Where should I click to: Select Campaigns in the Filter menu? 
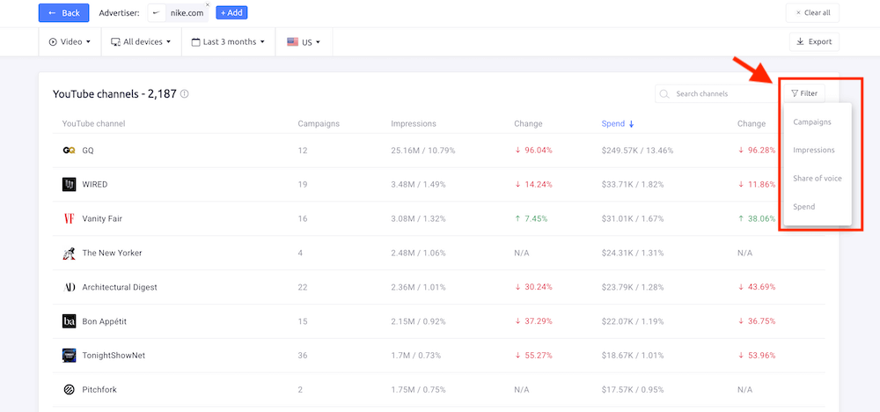812,122
